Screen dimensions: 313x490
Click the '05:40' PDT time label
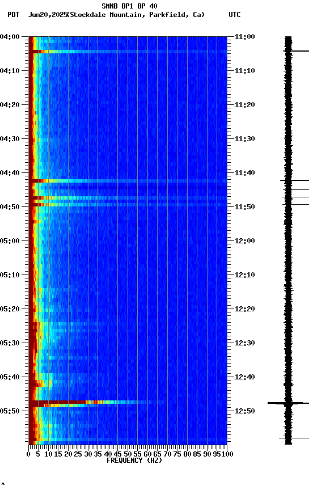tap(10, 378)
